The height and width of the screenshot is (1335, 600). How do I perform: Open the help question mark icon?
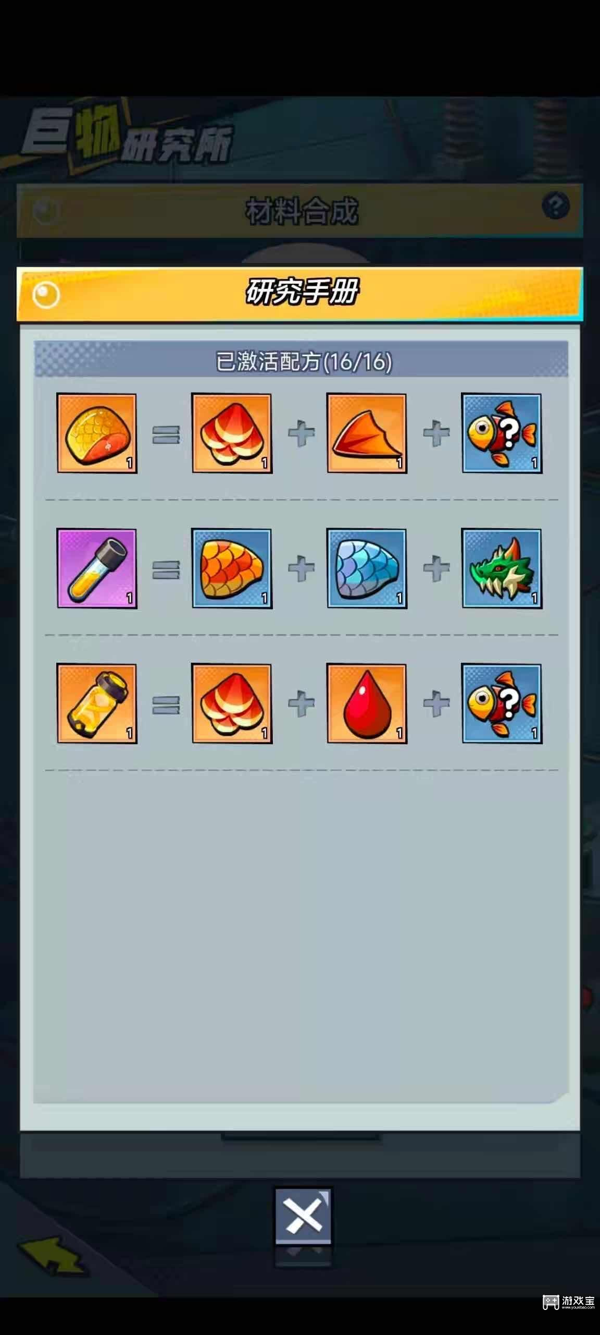pos(555,205)
